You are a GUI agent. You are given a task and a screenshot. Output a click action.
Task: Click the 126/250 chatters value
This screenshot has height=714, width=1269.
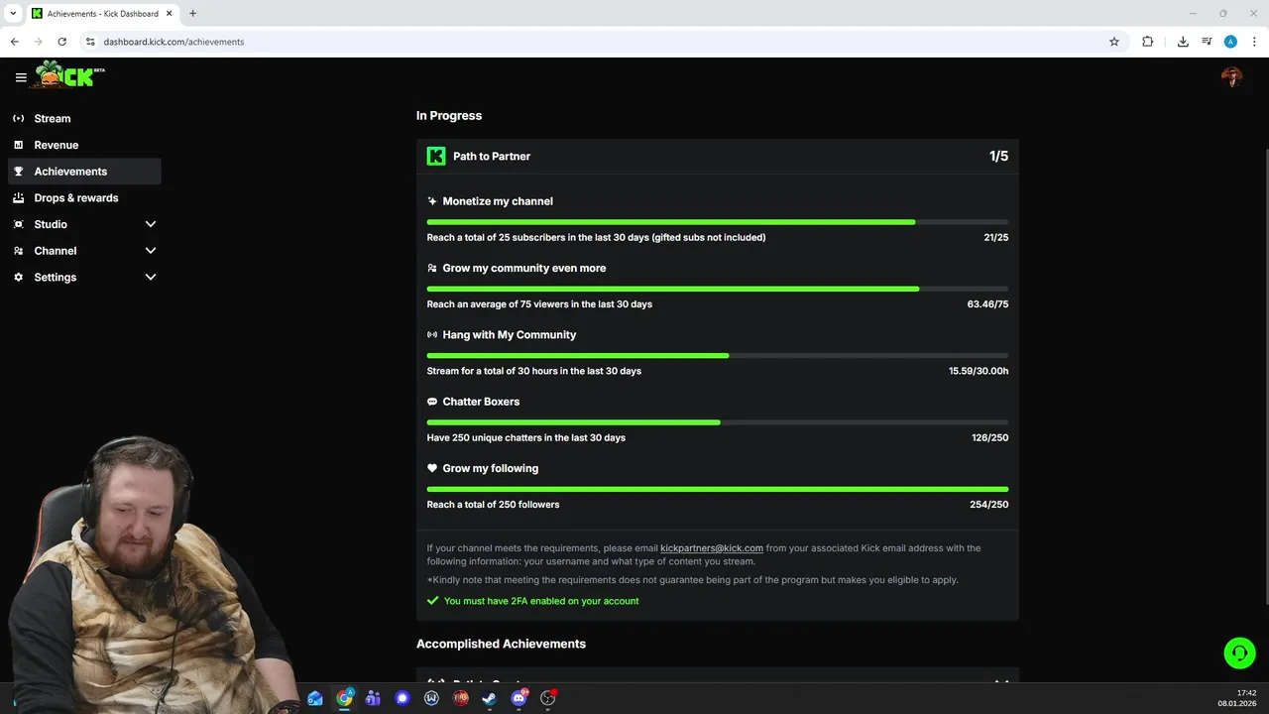(990, 437)
